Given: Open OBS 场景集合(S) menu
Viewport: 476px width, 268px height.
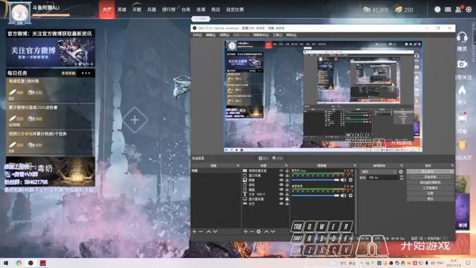Looking at the screenshot, I should 261,35.
